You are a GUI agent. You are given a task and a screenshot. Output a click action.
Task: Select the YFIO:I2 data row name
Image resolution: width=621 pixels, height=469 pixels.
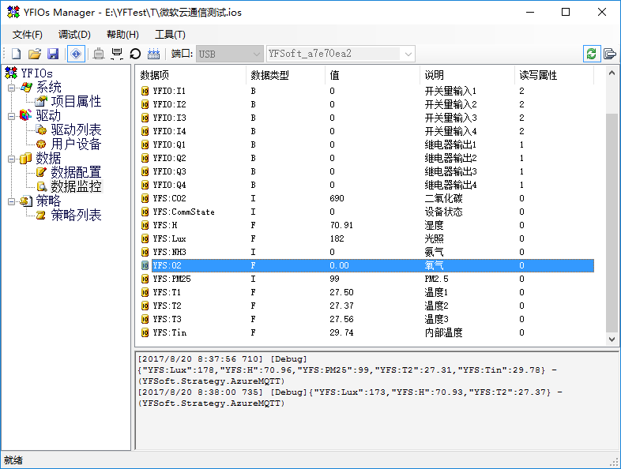170,104
